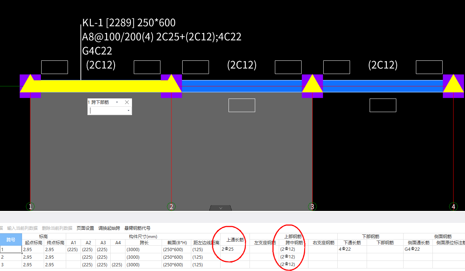Close the 跨下部筋 input popup

click(x=127, y=102)
